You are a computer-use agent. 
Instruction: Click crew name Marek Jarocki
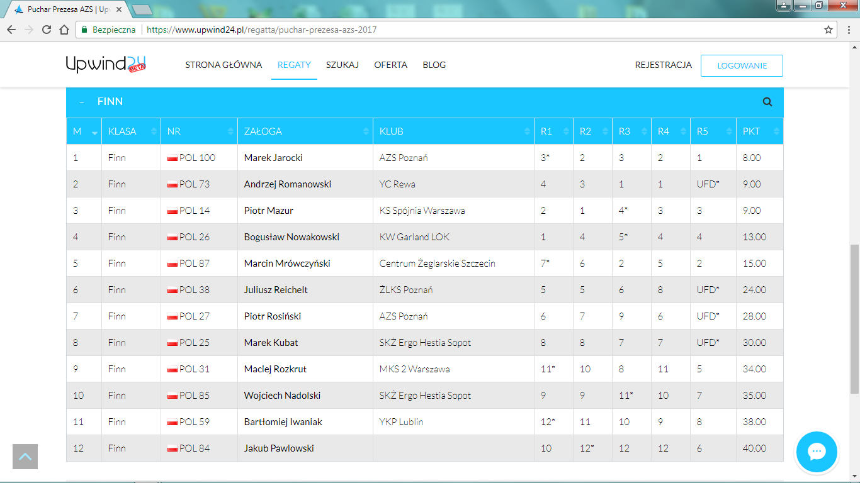click(x=273, y=158)
